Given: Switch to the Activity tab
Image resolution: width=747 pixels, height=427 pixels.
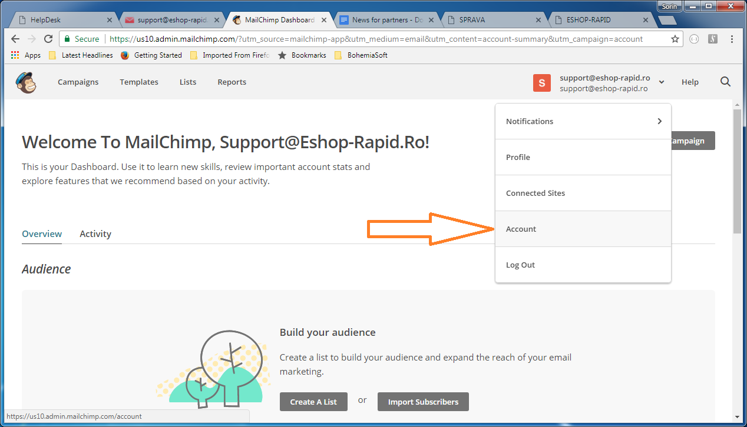Looking at the screenshot, I should [95, 233].
